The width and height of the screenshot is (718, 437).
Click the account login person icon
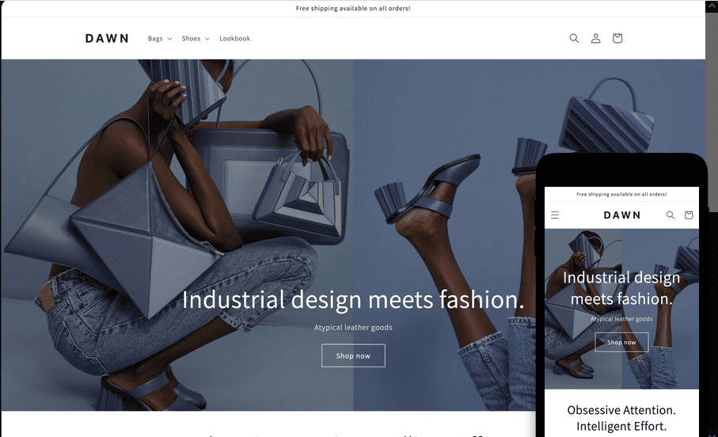coord(595,39)
